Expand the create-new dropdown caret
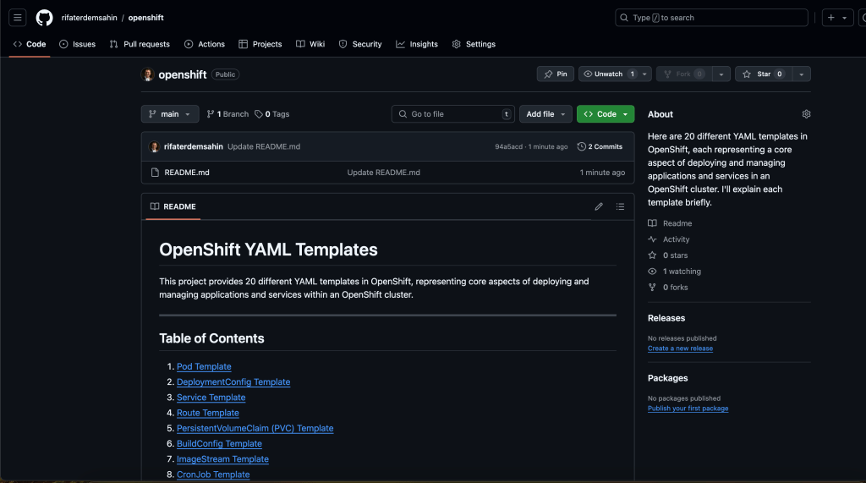The image size is (866, 483). [x=845, y=18]
